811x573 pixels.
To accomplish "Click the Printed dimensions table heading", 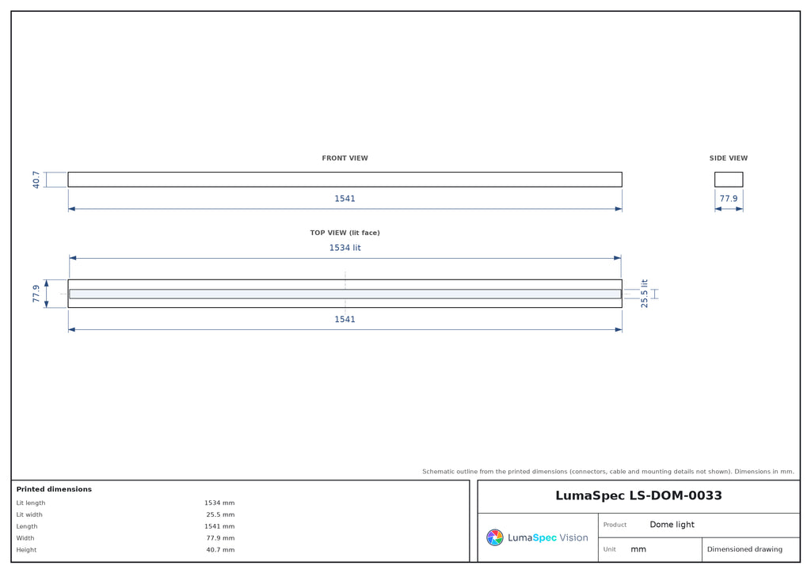I will click(x=54, y=489).
